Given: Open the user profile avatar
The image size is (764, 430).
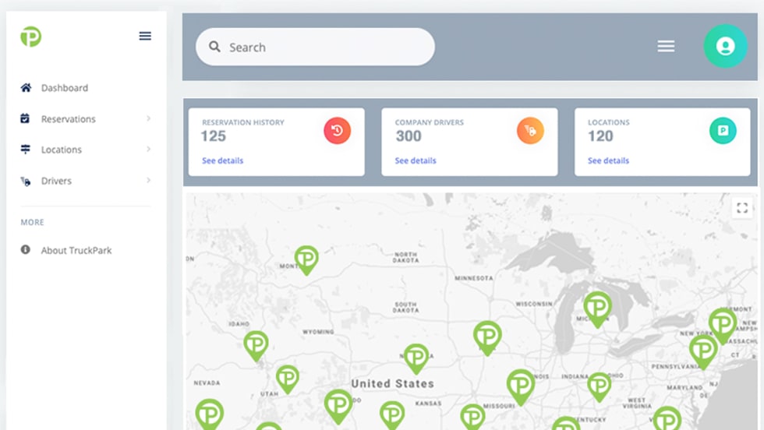Looking at the screenshot, I should (x=725, y=47).
